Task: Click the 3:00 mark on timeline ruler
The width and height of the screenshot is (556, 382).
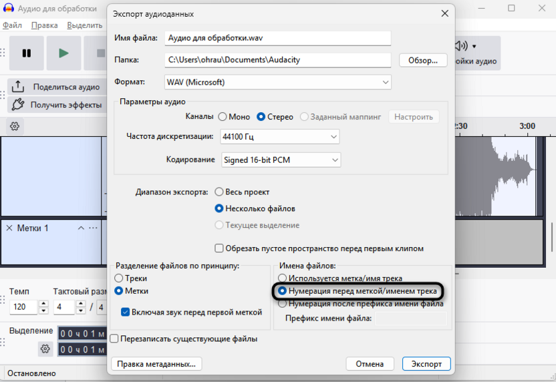Action: coord(527,126)
